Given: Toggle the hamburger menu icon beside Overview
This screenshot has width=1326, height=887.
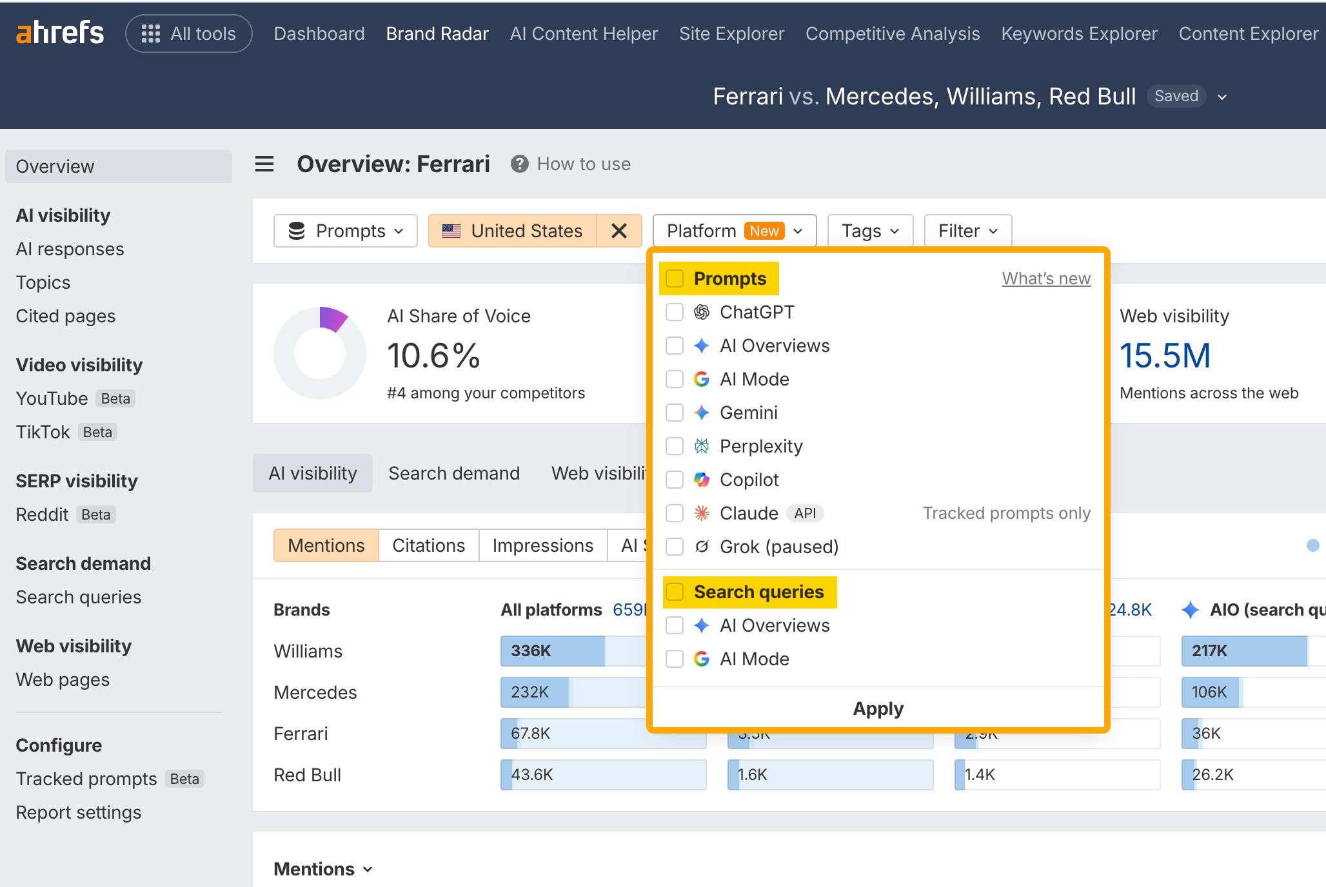Looking at the screenshot, I should pyautogui.click(x=264, y=164).
